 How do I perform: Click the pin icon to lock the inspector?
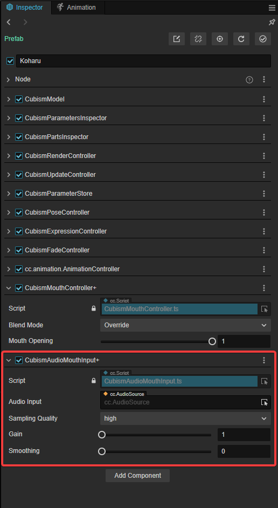point(272,22)
